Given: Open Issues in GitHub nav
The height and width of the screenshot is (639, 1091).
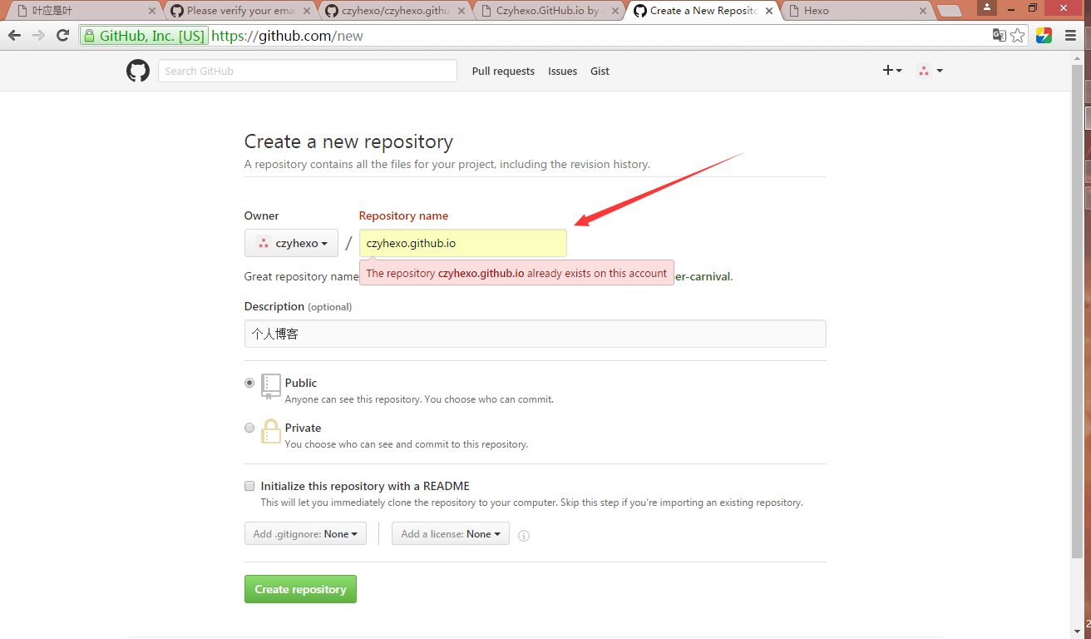Looking at the screenshot, I should [x=562, y=71].
